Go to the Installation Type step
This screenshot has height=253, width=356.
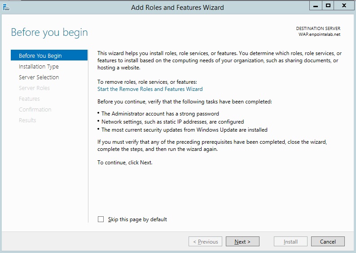pos(39,67)
